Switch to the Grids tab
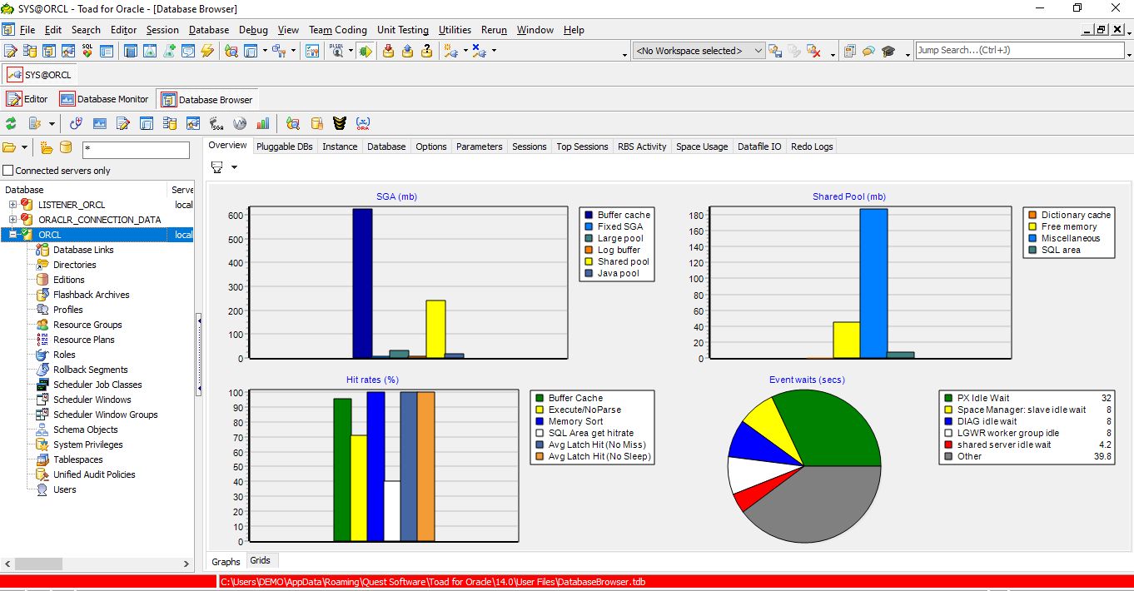This screenshot has height=591, width=1134. (x=260, y=560)
